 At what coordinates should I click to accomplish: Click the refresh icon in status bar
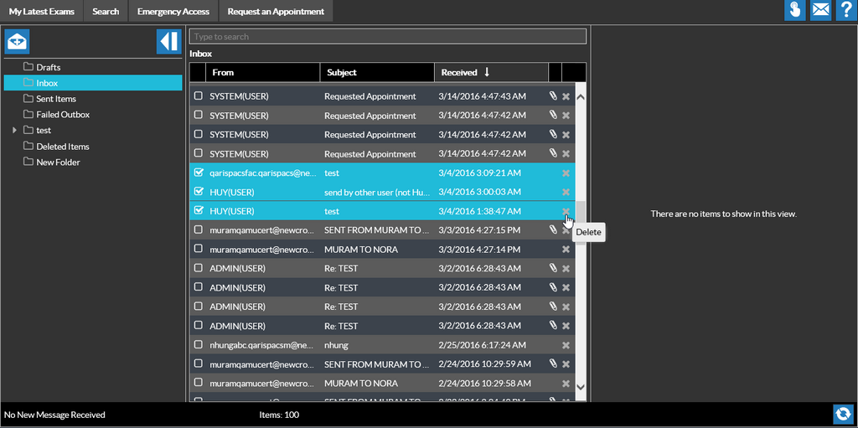(843, 414)
